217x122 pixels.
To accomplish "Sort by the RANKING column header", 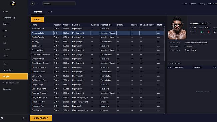I will coord(95,25).
